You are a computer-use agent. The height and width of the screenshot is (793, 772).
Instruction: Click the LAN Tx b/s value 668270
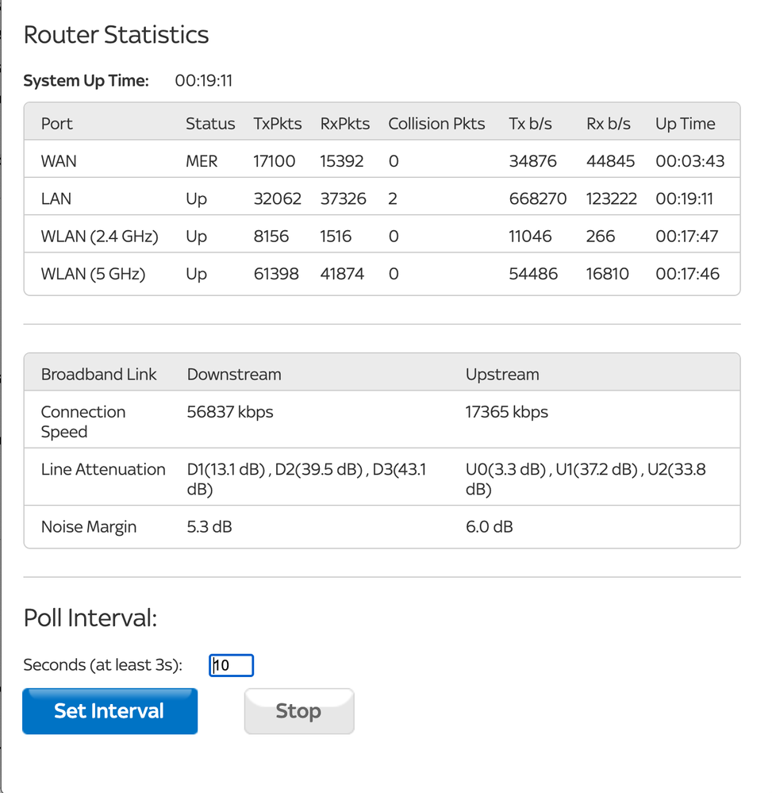click(537, 198)
